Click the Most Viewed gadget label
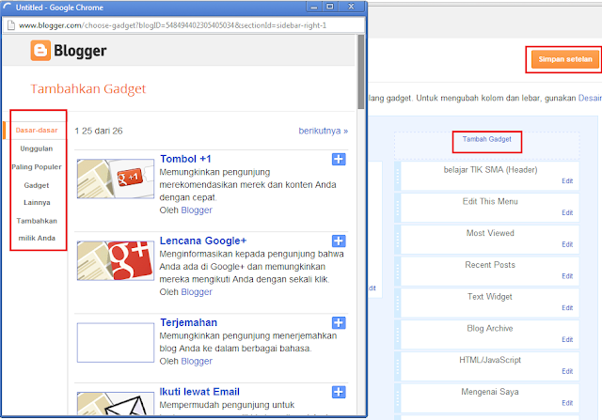602x420 pixels. pyautogui.click(x=490, y=233)
